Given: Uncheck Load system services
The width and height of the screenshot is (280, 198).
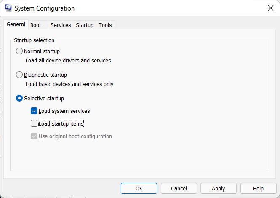Looking at the screenshot, I should [34, 111].
